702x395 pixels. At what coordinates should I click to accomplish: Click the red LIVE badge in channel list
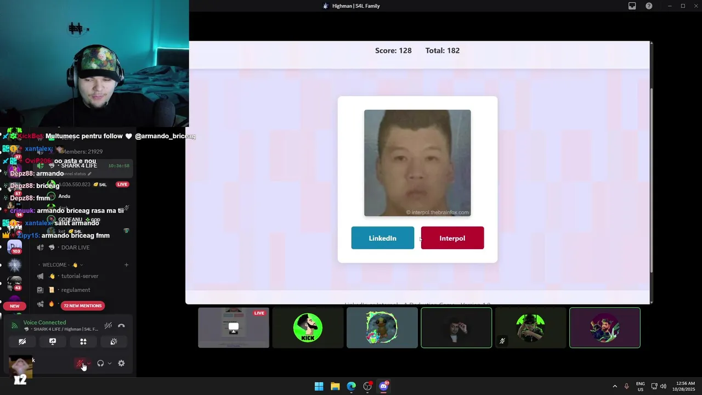tap(122, 184)
